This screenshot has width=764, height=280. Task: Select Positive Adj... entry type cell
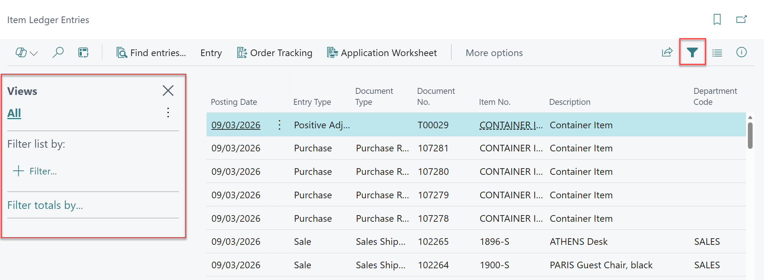point(322,125)
